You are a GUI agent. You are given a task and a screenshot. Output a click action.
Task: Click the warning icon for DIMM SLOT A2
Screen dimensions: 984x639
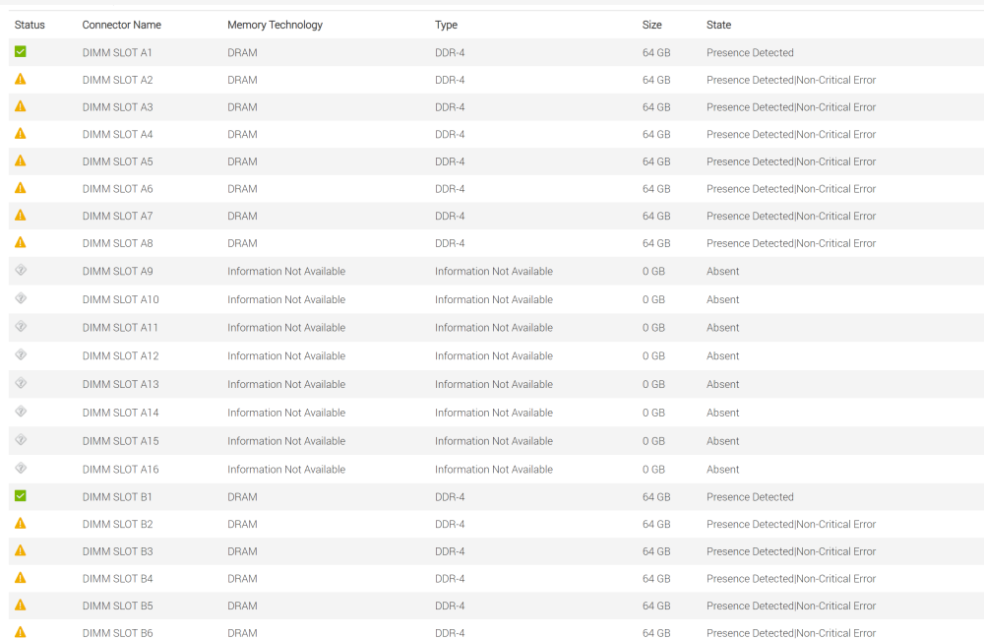point(20,79)
